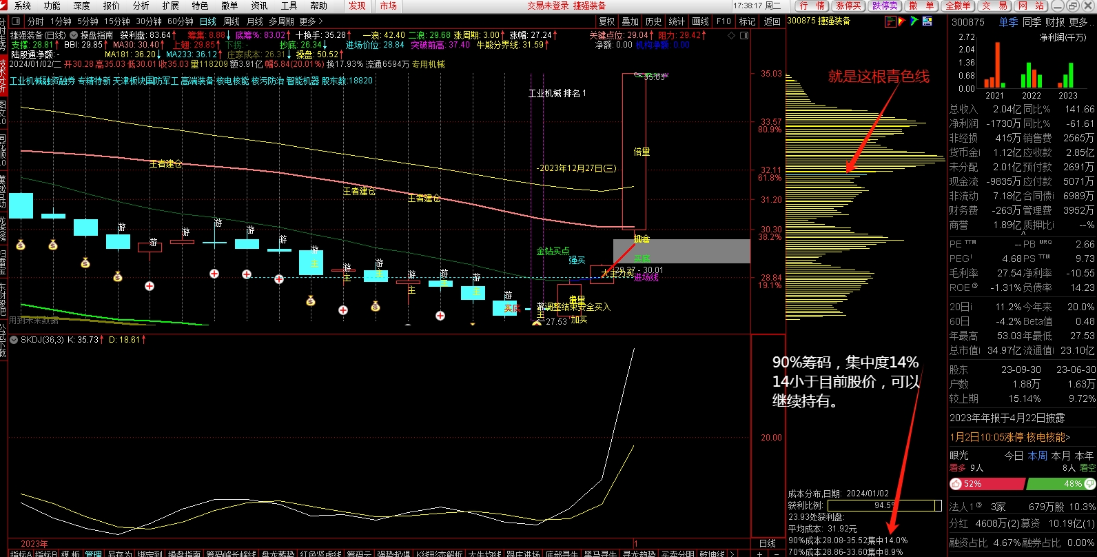Screen dimensions: 1097x557
Task: Click the chip distribution icon beside 捷强装备
Action: [890, 21]
